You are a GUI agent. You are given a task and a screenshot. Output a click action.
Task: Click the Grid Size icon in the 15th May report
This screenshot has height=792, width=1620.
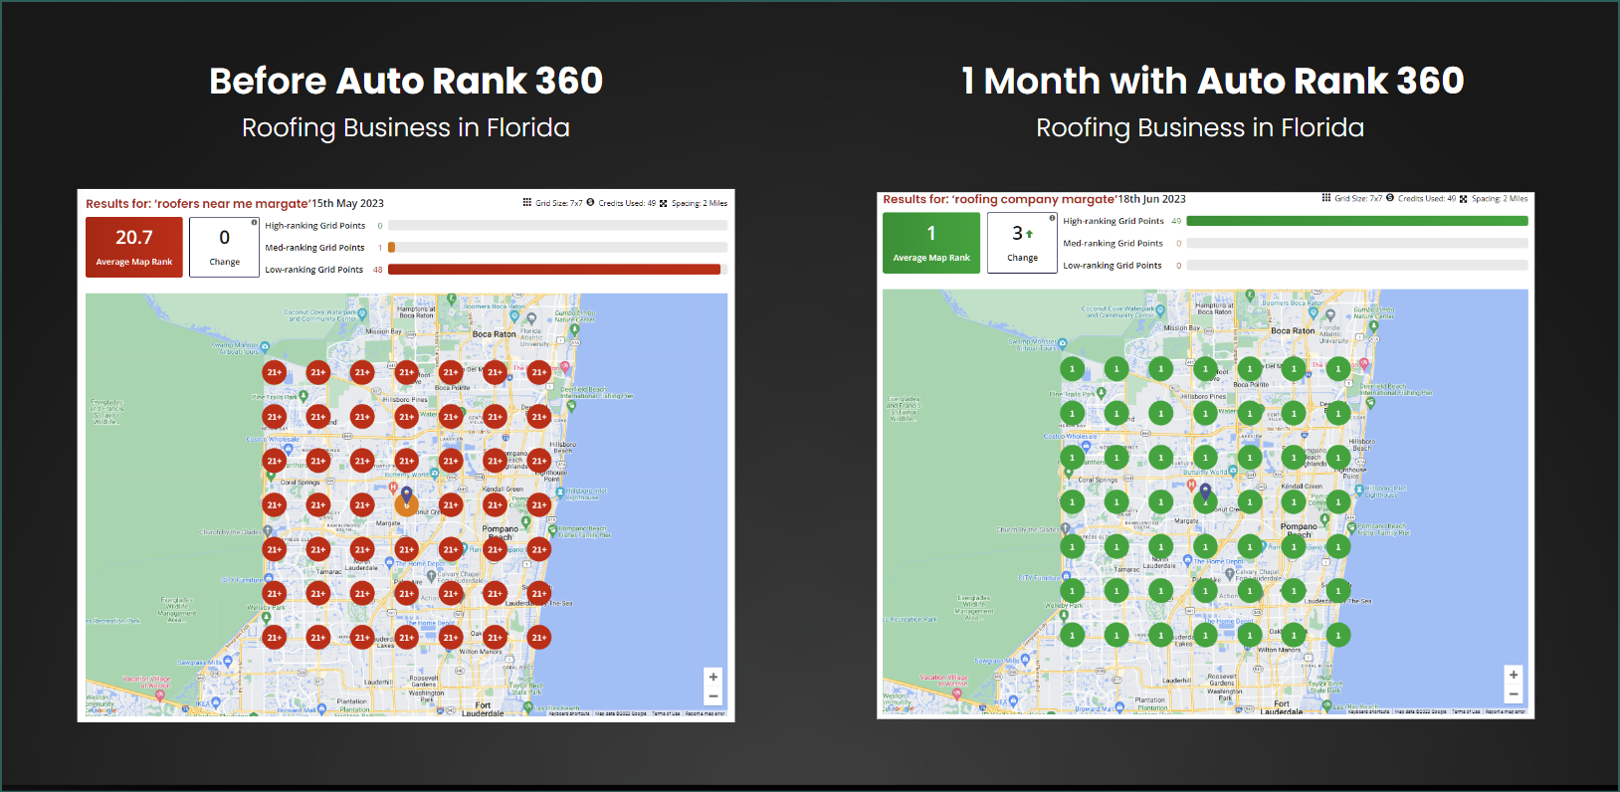point(527,202)
